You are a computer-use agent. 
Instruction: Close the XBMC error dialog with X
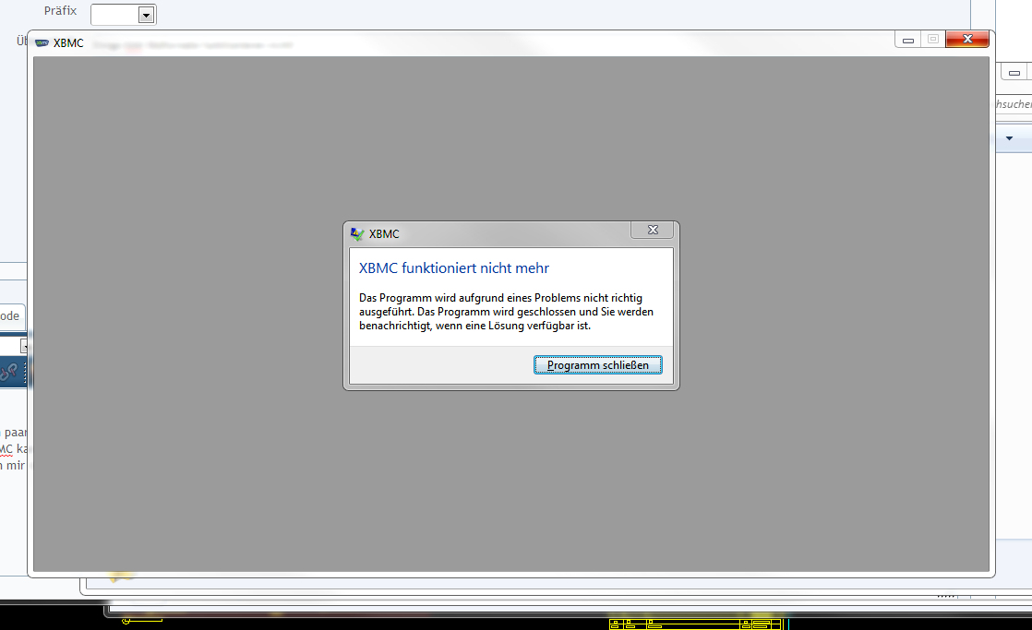pyautogui.click(x=653, y=230)
